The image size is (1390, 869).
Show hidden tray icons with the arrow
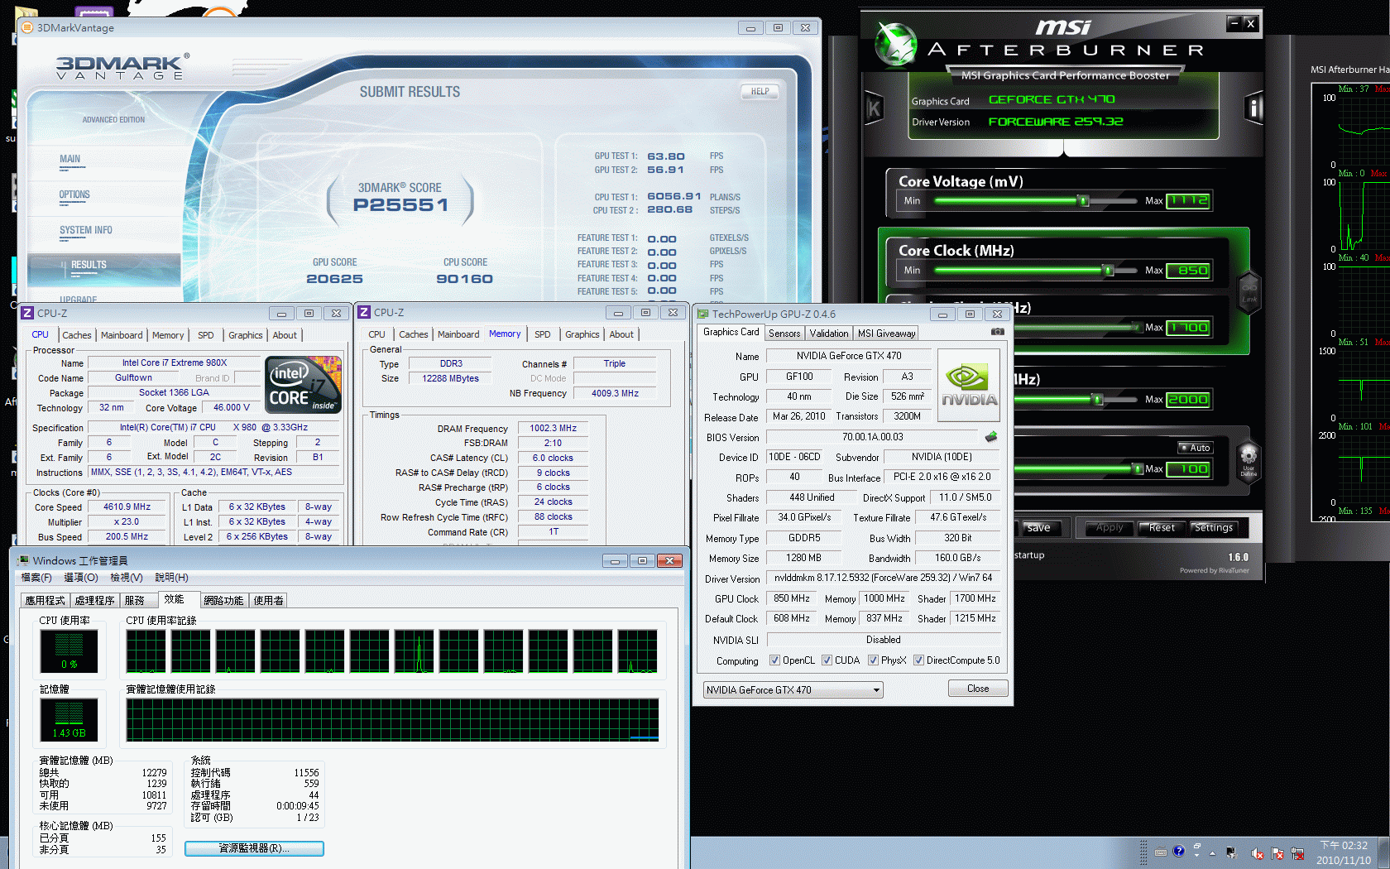1212,853
